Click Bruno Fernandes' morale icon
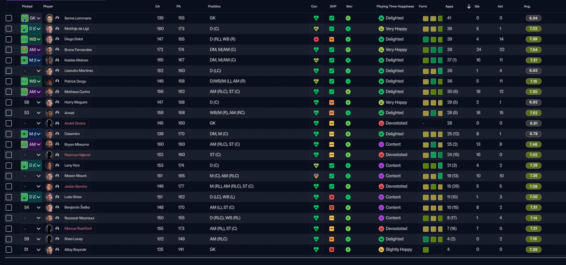Viewport: 566px width, 265px height. [348, 50]
